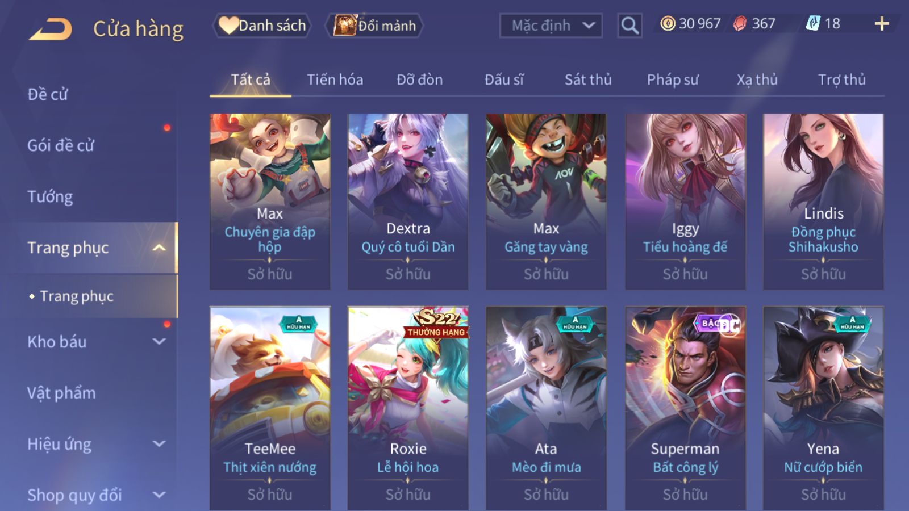909x511 pixels.
Task: Tap the red ruby currency icon
Action: [x=740, y=23]
